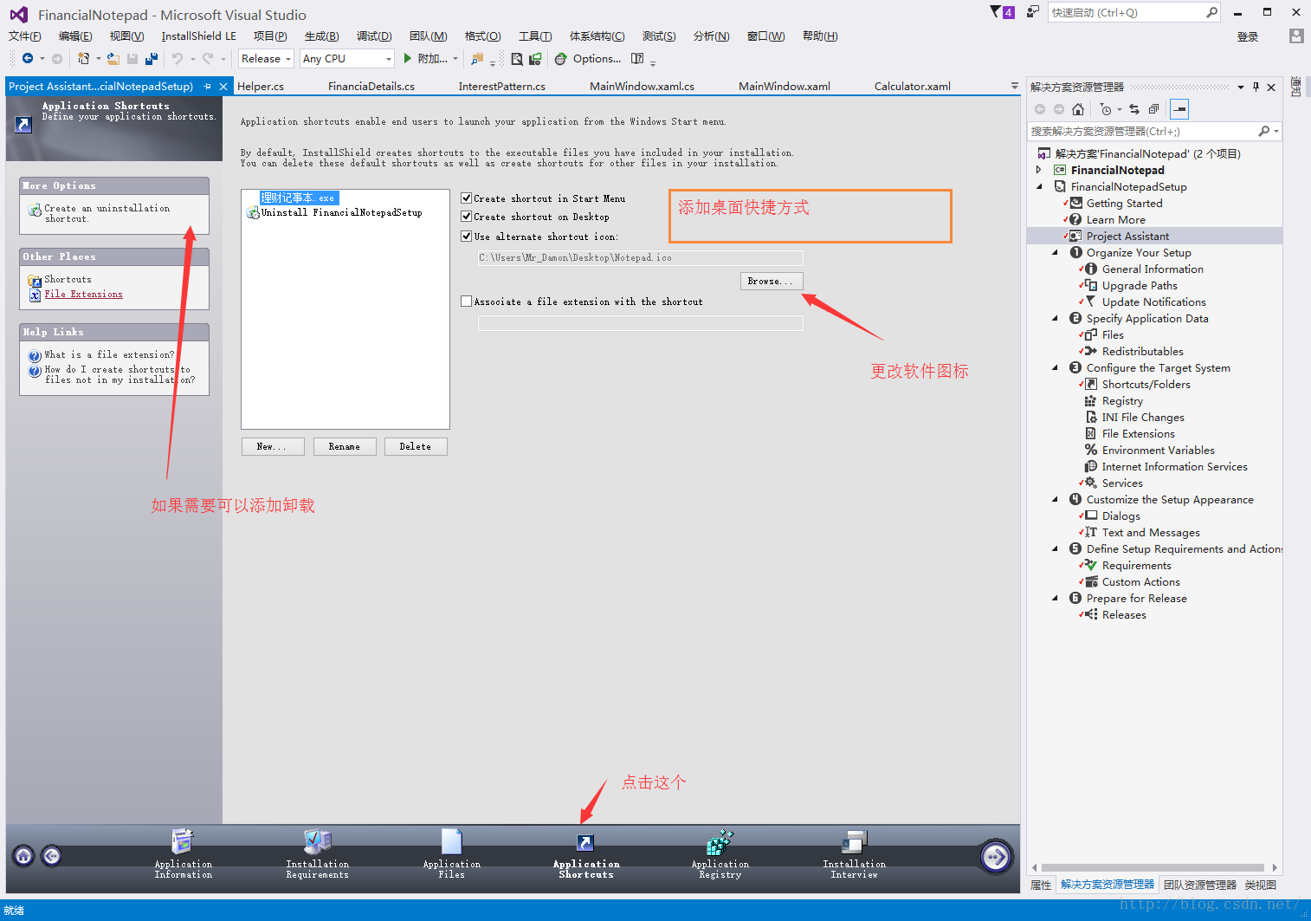
Task: Switch to 团队资源管理器 bottom tab
Action: pos(1200,885)
